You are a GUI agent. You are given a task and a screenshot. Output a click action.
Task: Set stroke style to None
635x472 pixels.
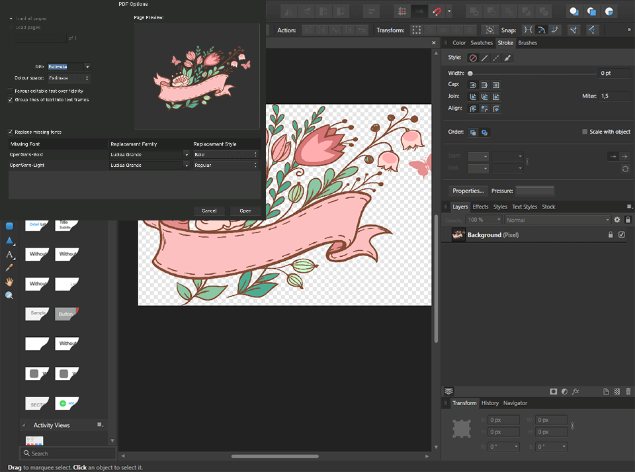[x=472, y=58]
